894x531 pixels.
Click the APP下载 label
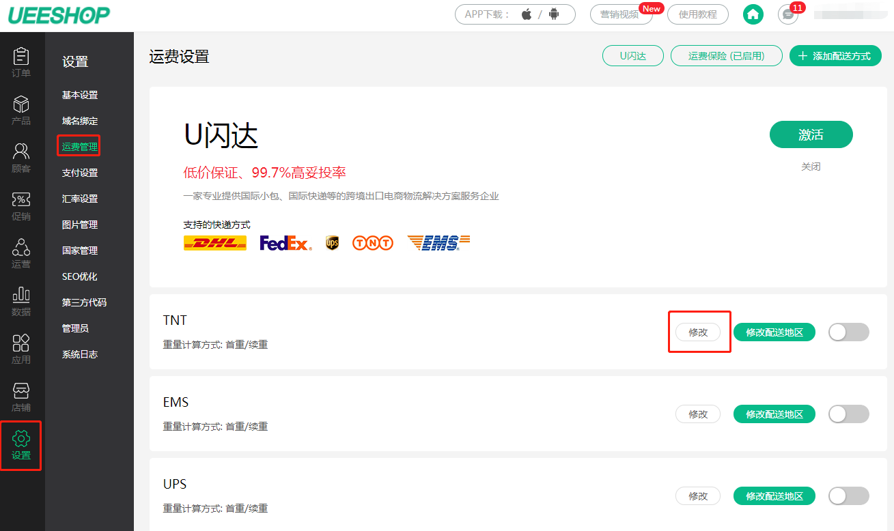tap(487, 14)
